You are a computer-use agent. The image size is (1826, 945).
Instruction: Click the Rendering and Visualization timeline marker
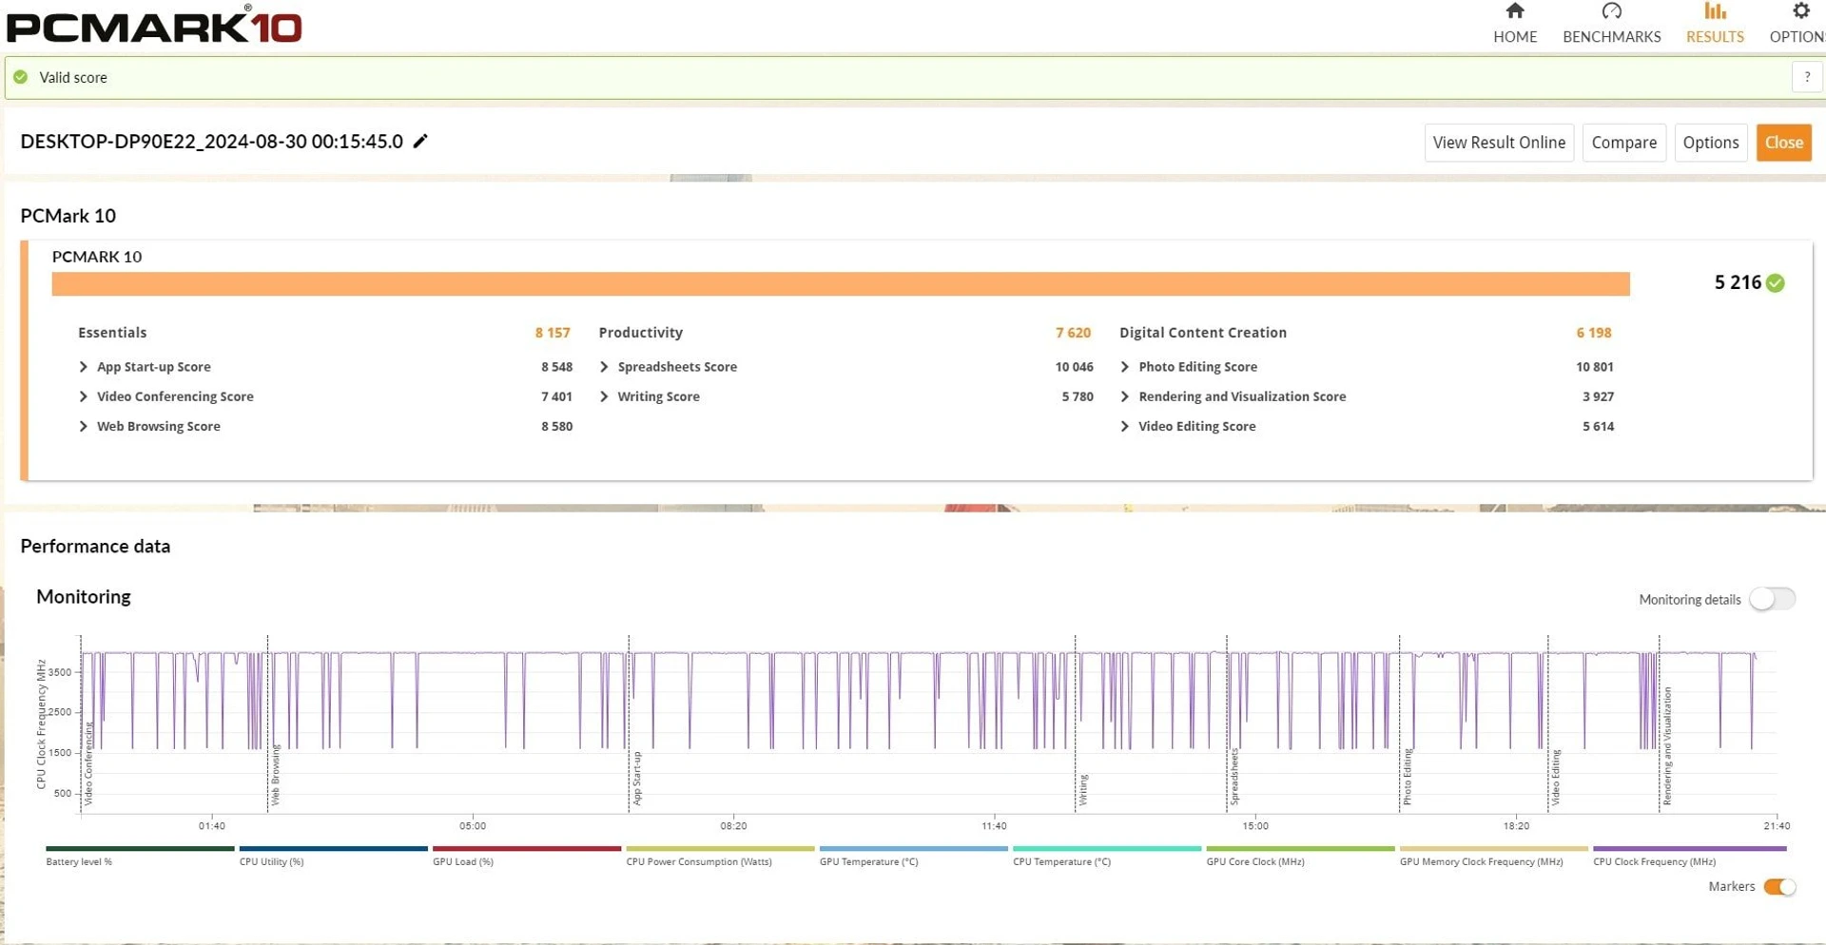pos(1667,747)
